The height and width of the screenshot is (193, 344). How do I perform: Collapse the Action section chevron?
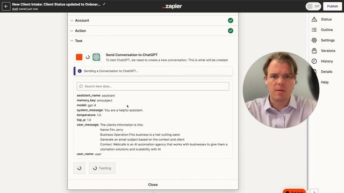[71, 31]
